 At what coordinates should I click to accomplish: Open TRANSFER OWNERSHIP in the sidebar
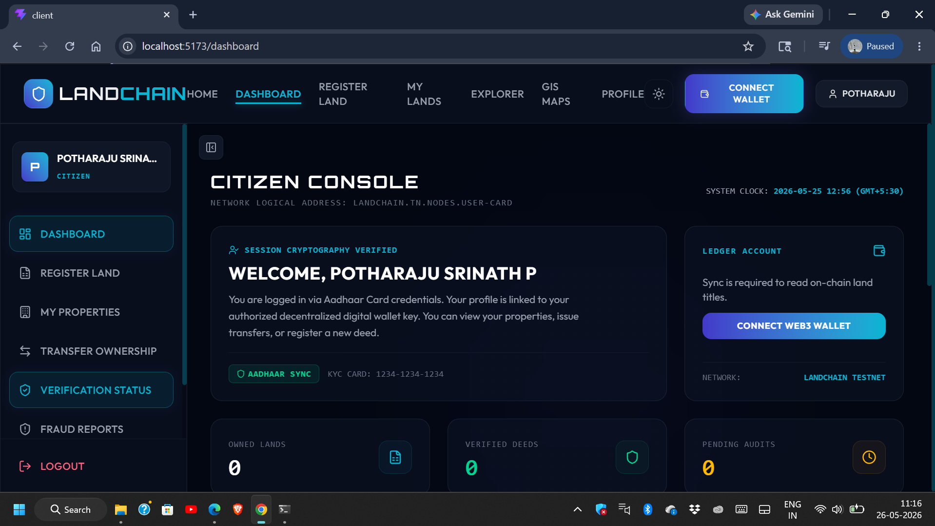point(91,351)
